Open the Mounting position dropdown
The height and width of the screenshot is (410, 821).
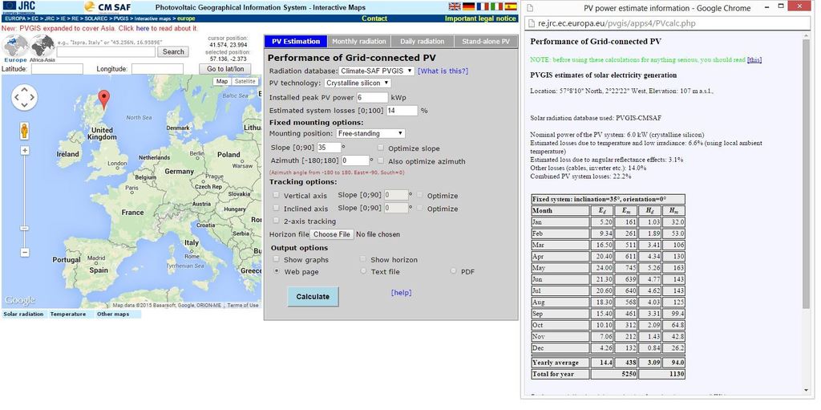point(370,134)
